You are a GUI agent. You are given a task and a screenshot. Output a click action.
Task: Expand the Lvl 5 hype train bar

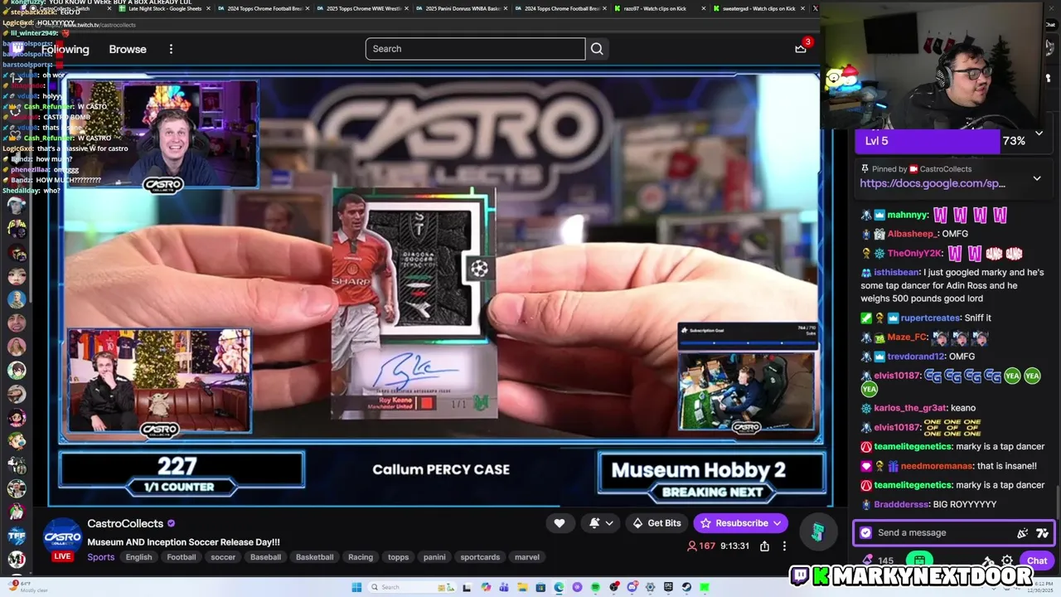click(1039, 133)
